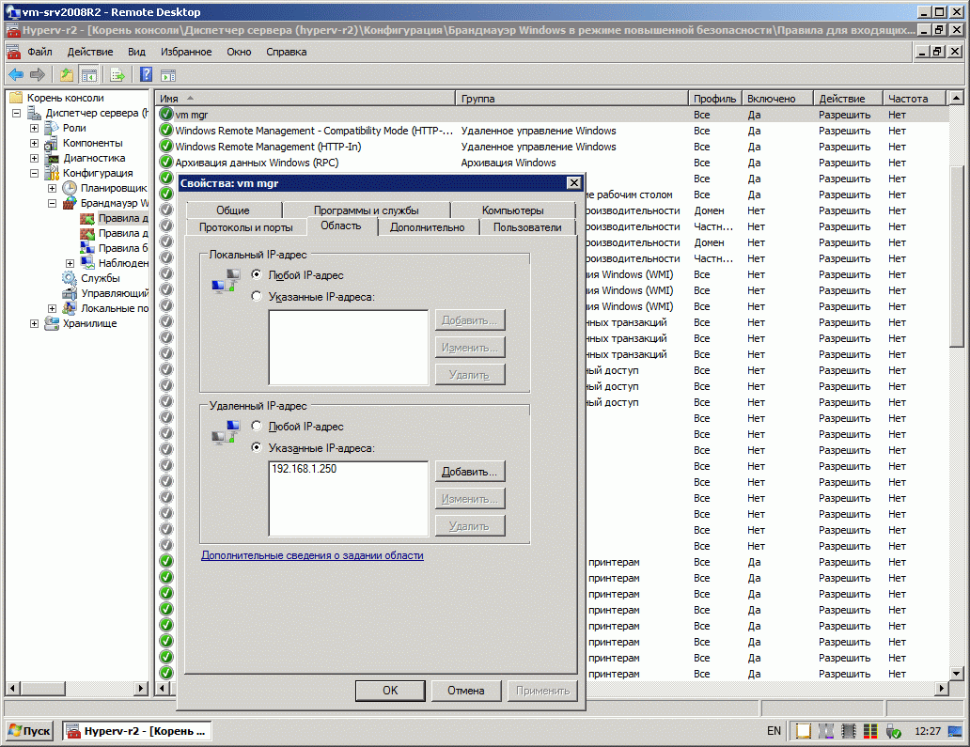The height and width of the screenshot is (747, 970).
Task: Open the Окно menu
Action: tap(239, 52)
